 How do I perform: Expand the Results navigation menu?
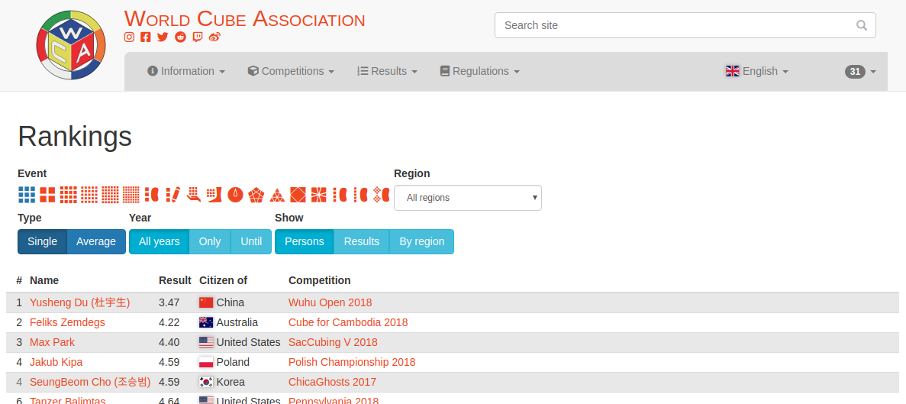[x=387, y=71]
